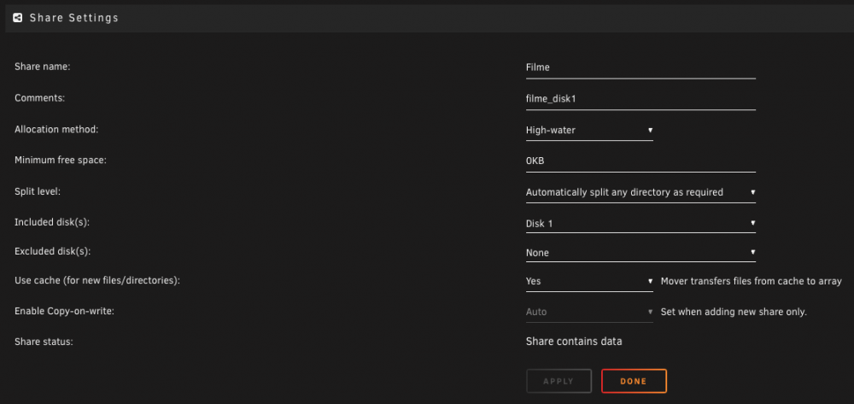Viewport: 854px width, 404px height.
Task: Open the Excluded disk(s) None dropdown
Action: pos(640,253)
